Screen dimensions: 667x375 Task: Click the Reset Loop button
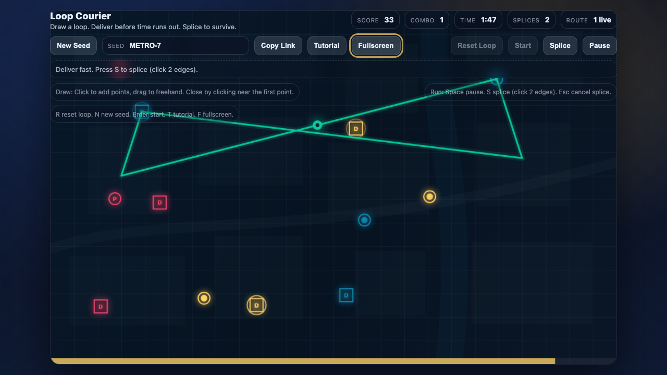click(x=477, y=45)
